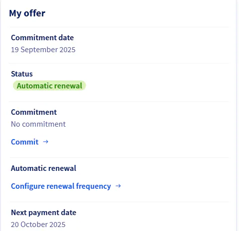This screenshot has height=231, width=239.
Task: Click the Status label
Action: [x=22, y=74]
